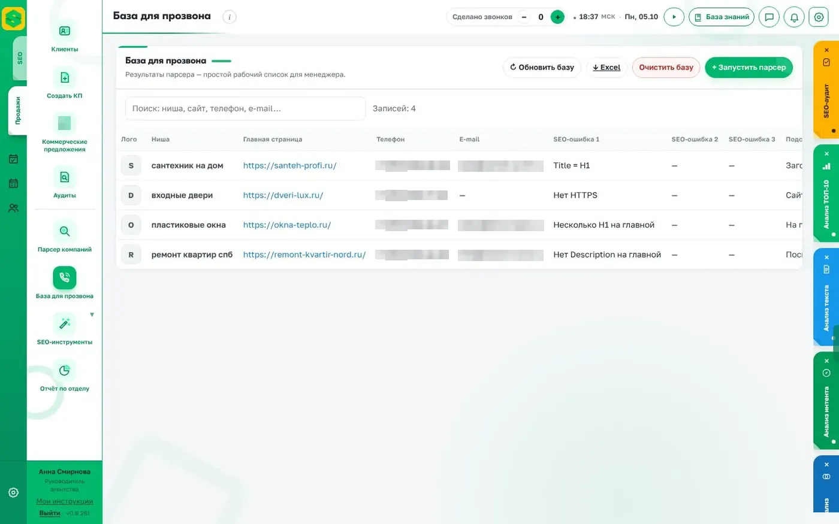The width and height of the screenshot is (839, 524).
Task: Open База знаний knowledge base
Action: pyautogui.click(x=722, y=17)
